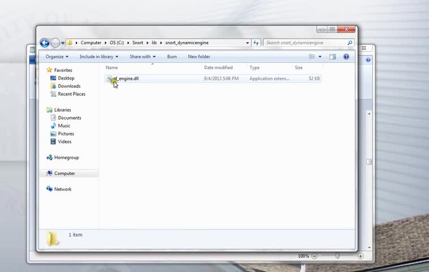This screenshot has height=272, width=429.
Task: Click the folder icon in address bar
Action: 70,42
